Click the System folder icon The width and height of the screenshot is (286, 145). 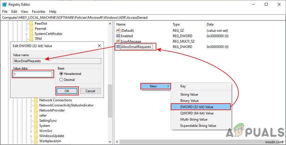[x=36, y=126]
